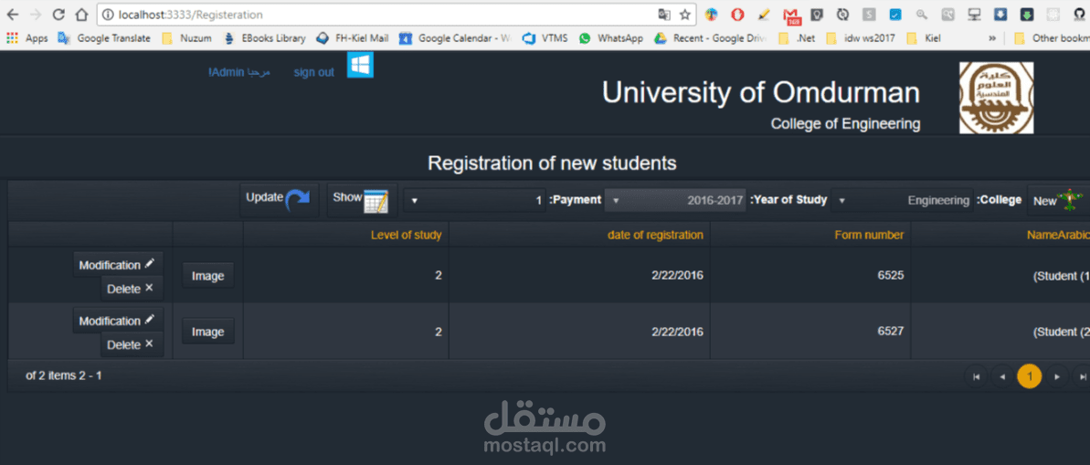Expand hidden bookmarks with double chevron
This screenshot has width=1090, height=465.
(992, 38)
